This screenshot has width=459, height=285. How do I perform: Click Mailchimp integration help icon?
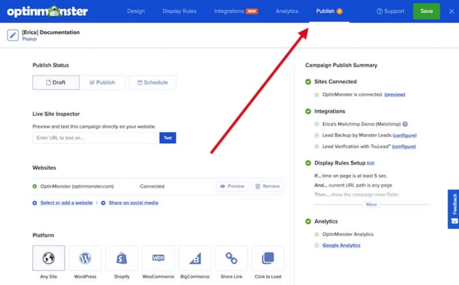405,124
